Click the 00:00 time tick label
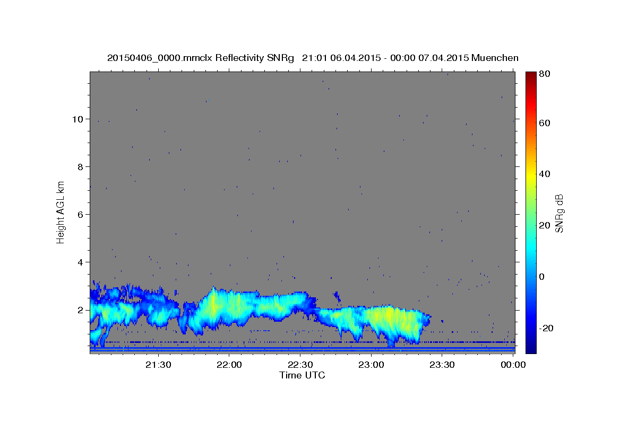The image size is (637, 424). click(x=513, y=365)
